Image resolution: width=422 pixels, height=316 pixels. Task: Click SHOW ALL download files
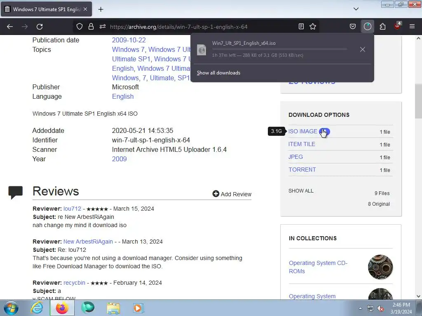(301, 191)
